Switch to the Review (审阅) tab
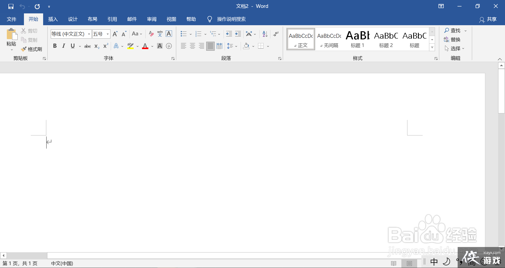Image resolution: width=505 pixels, height=268 pixels. [151, 19]
